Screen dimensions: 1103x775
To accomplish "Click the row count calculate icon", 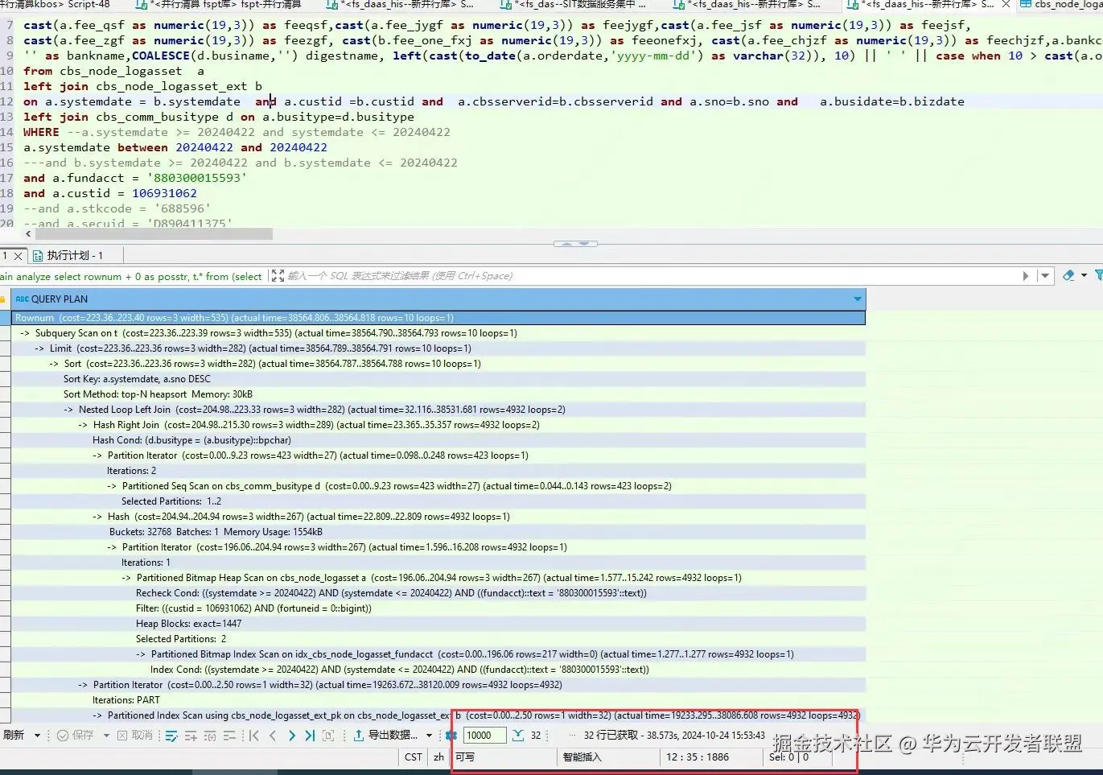I will click(518, 736).
